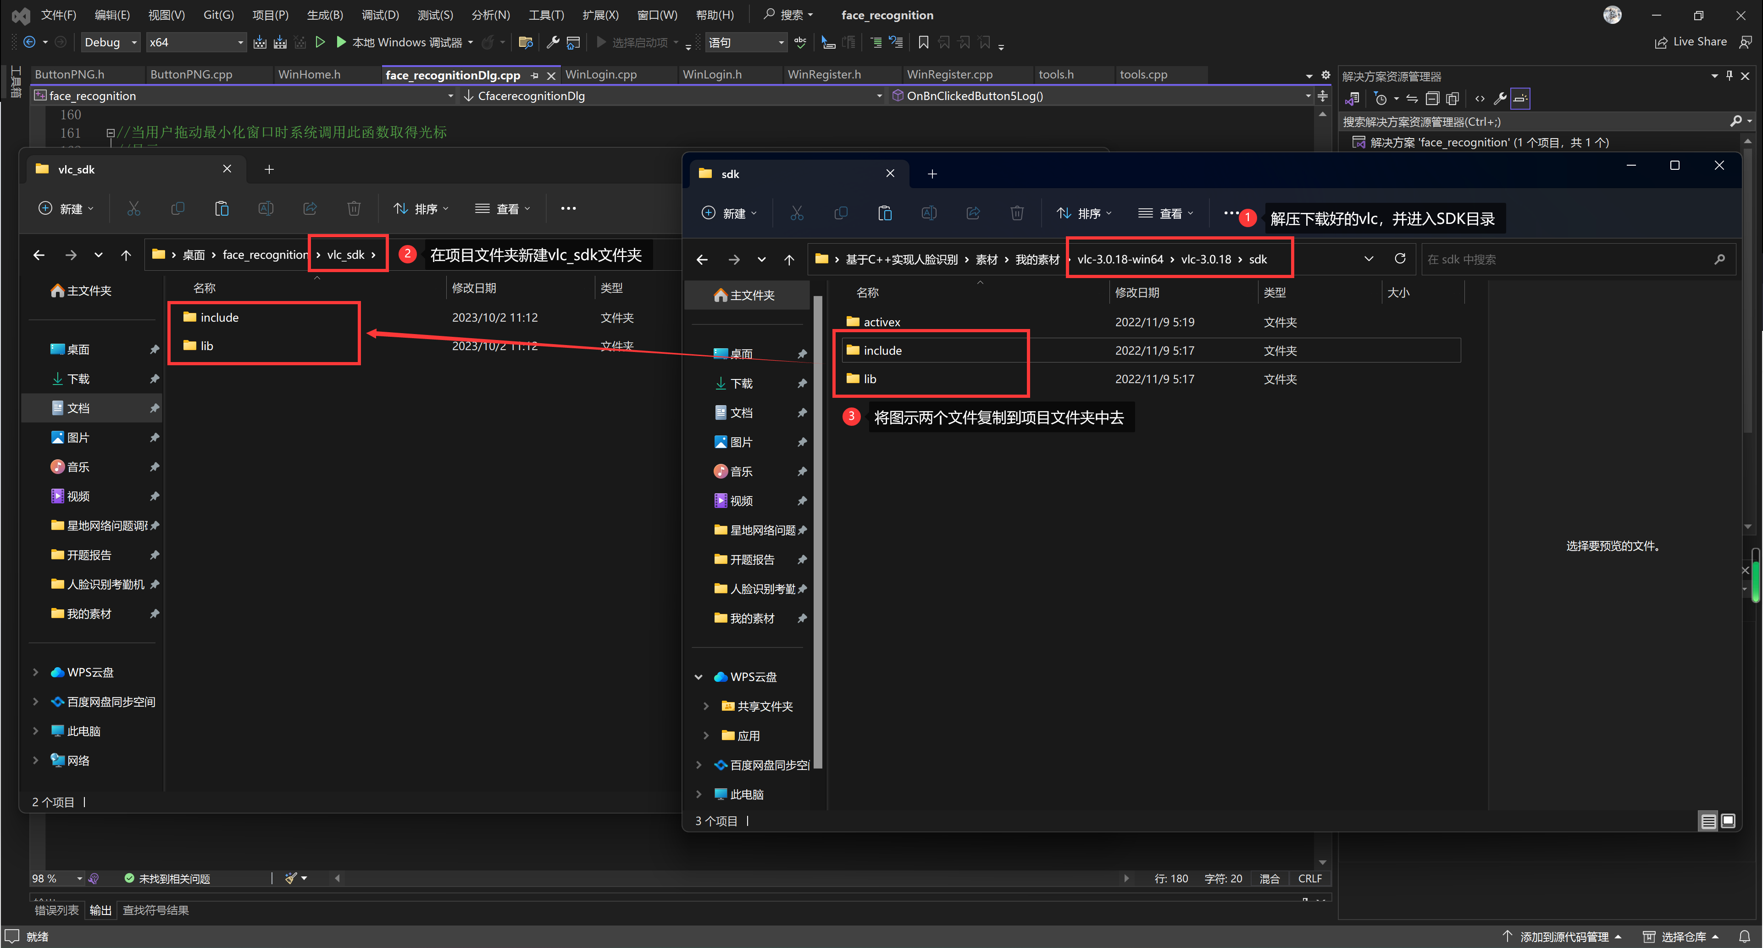Open the x64 platform dropdown
This screenshot has width=1763, height=948.
[196, 43]
